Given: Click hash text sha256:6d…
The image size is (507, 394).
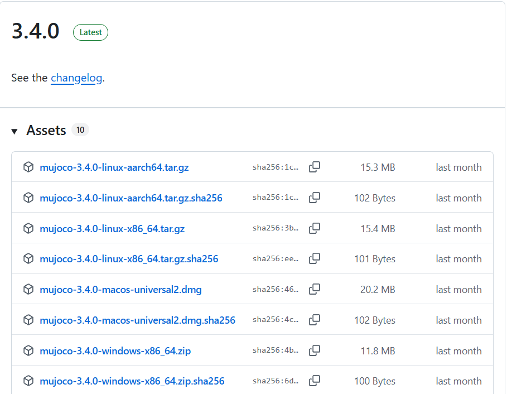Looking at the screenshot, I should tap(276, 381).
